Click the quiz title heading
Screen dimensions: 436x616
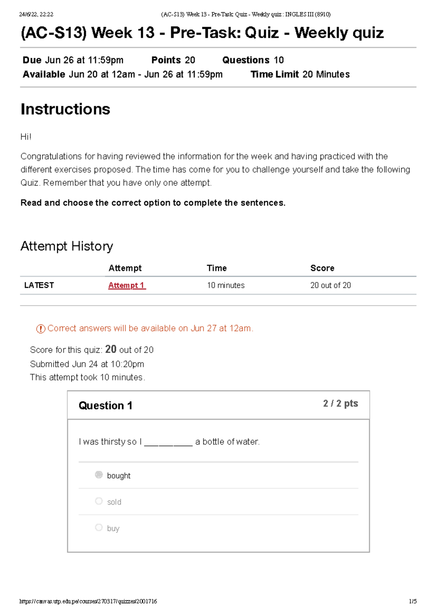pos(202,33)
